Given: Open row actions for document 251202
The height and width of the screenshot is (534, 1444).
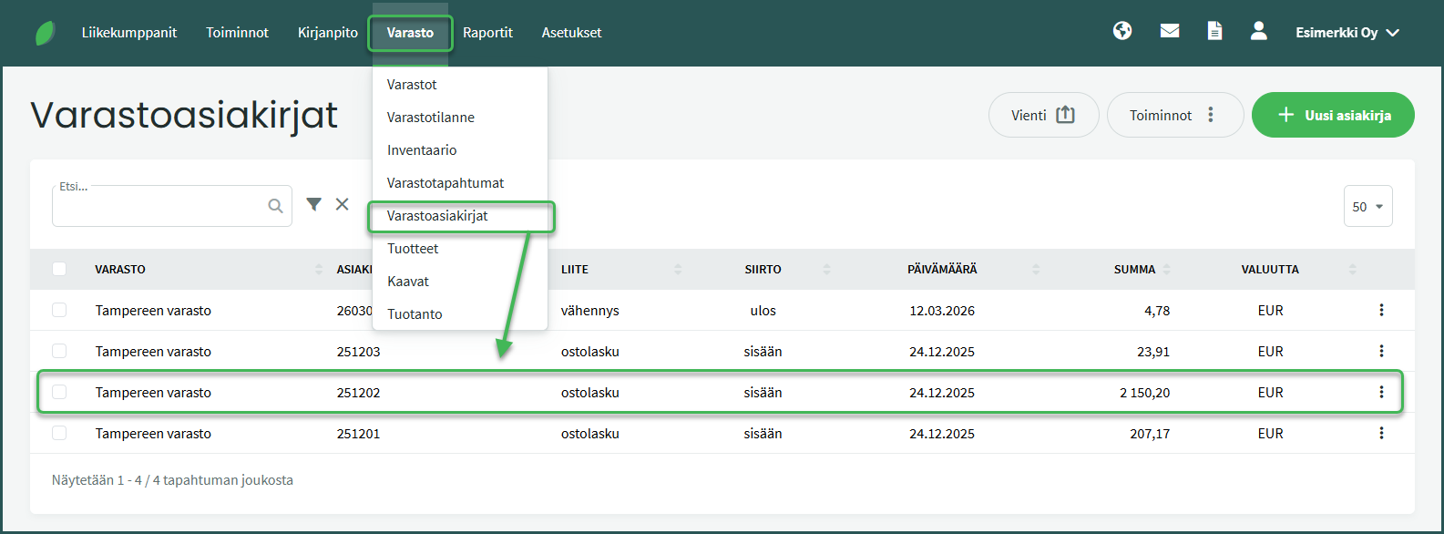Looking at the screenshot, I should click(x=1381, y=392).
